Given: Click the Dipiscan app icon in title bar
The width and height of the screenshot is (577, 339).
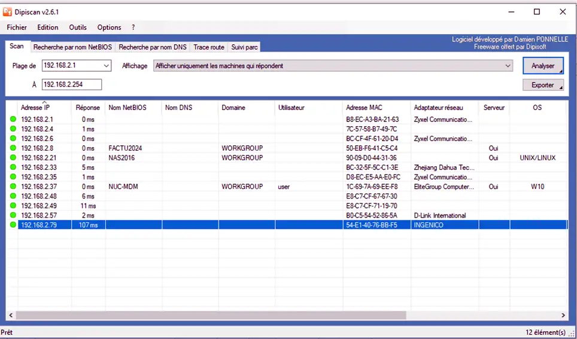Looking at the screenshot, I should [7, 12].
